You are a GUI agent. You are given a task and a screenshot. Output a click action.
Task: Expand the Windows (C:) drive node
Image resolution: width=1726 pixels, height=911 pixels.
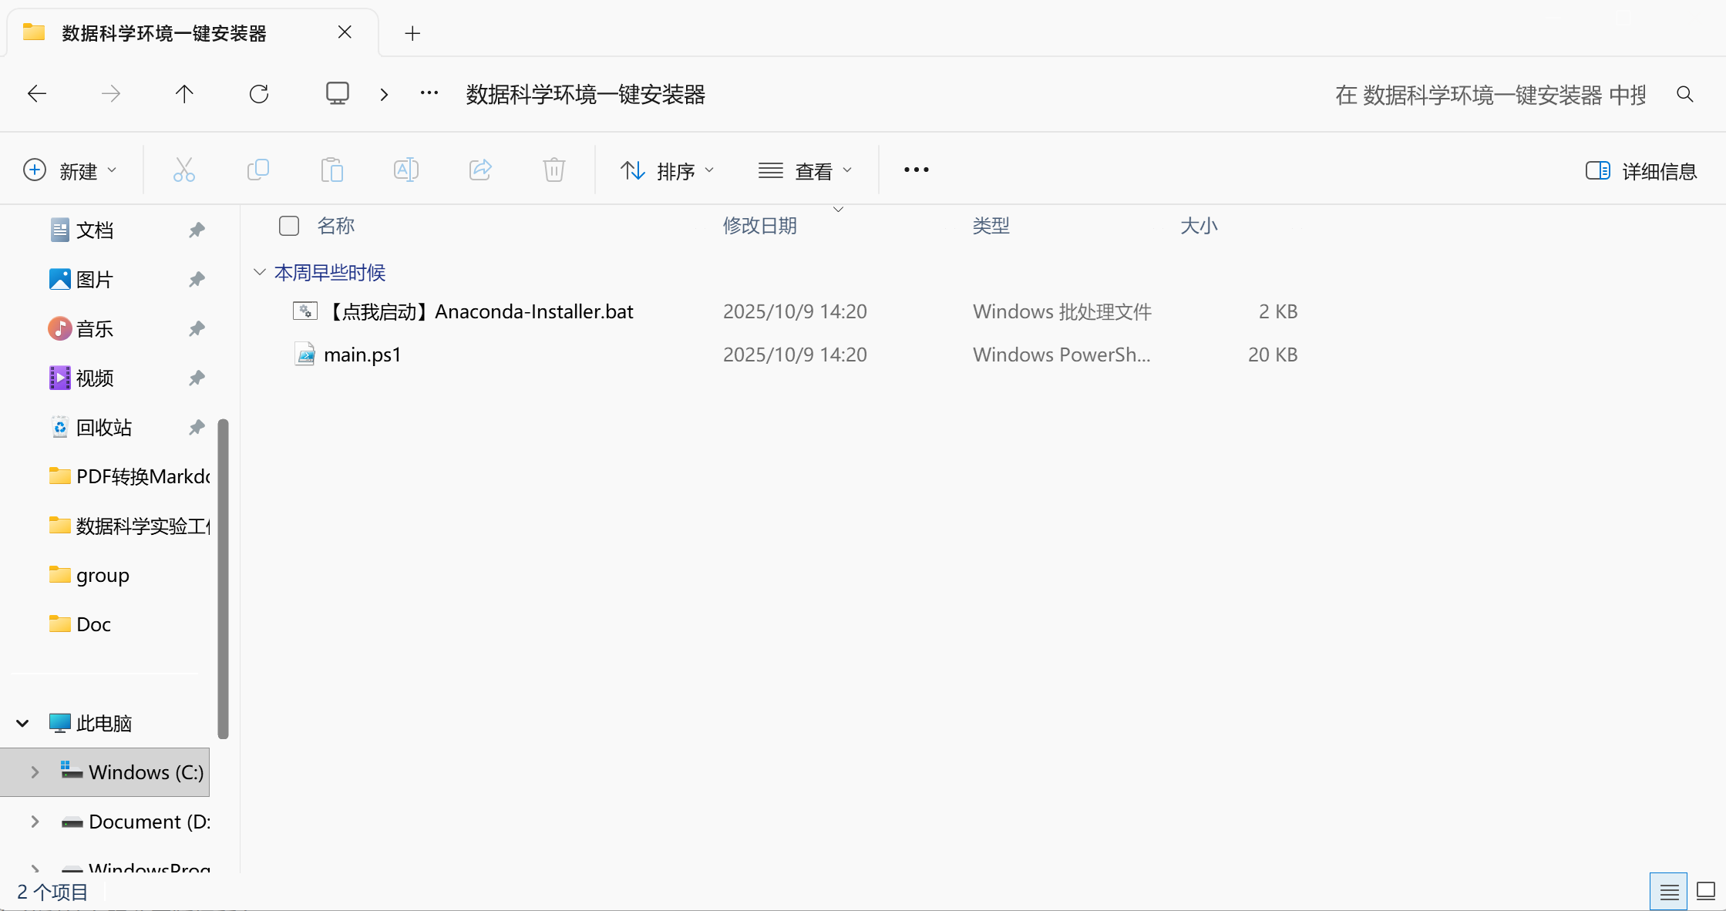point(35,772)
